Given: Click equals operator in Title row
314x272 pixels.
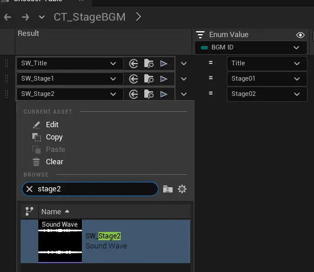Looking at the screenshot, I should point(211,62).
